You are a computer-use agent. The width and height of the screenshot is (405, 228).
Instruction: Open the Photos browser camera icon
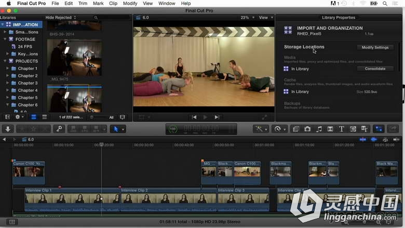[x=307, y=129]
